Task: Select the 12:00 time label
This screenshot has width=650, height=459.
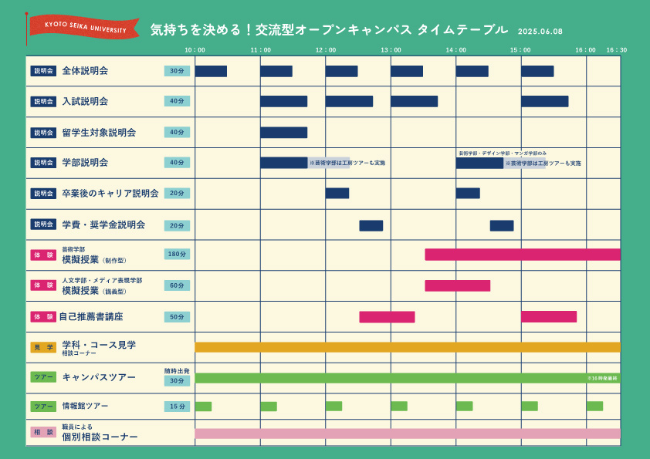Action: coord(326,50)
